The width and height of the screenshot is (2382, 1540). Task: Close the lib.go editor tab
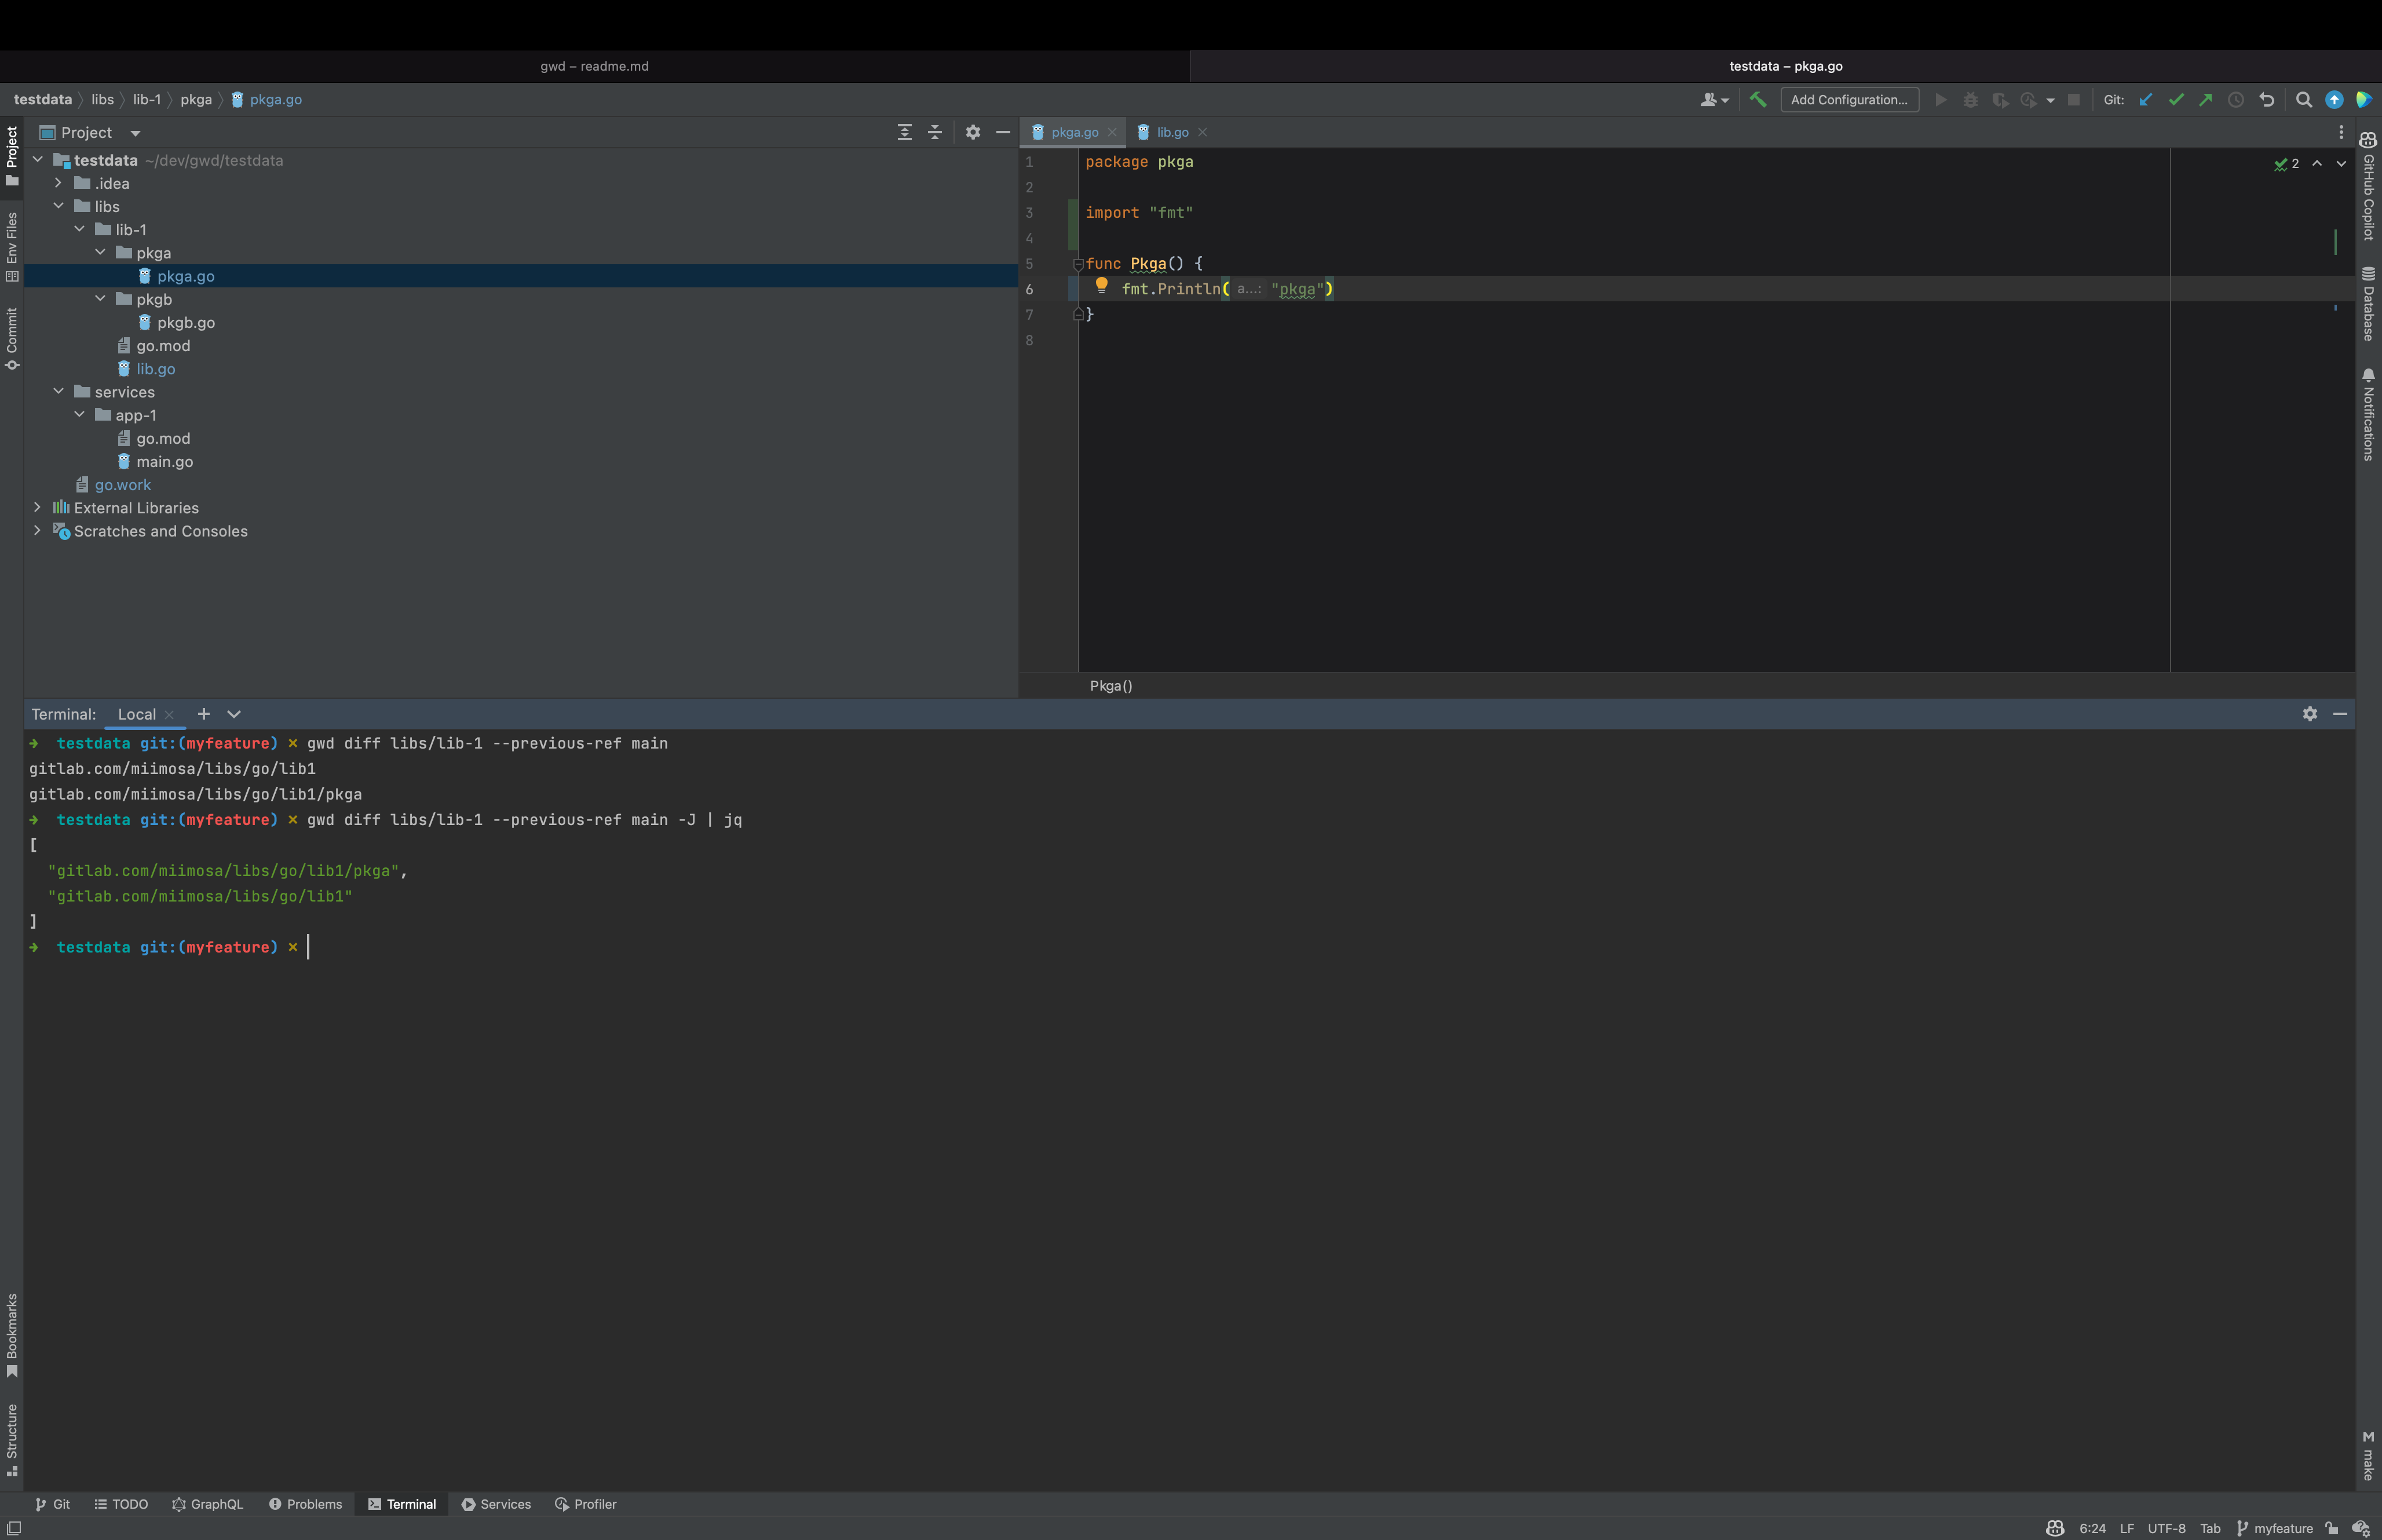1203,132
